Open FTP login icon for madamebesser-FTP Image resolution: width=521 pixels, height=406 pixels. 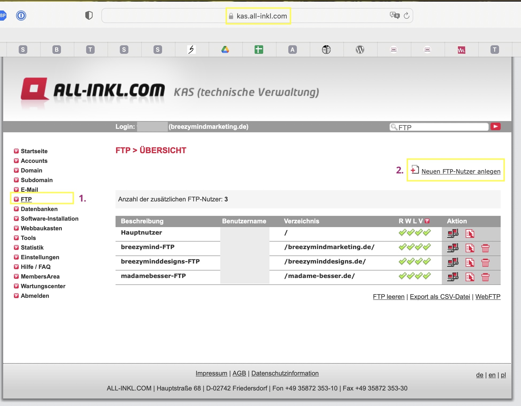[x=453, y=277]
